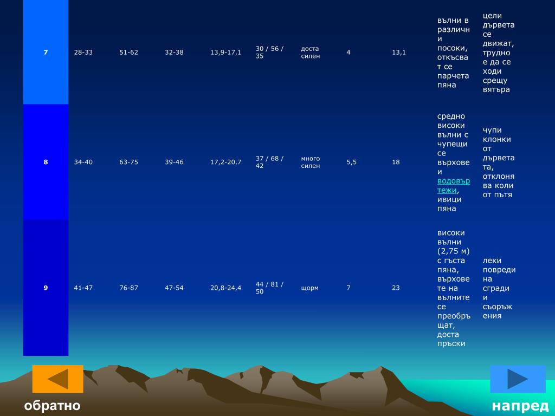Click the value '32-38'
The width and height of the screenshot is (555, 416).
pos(174,53)
